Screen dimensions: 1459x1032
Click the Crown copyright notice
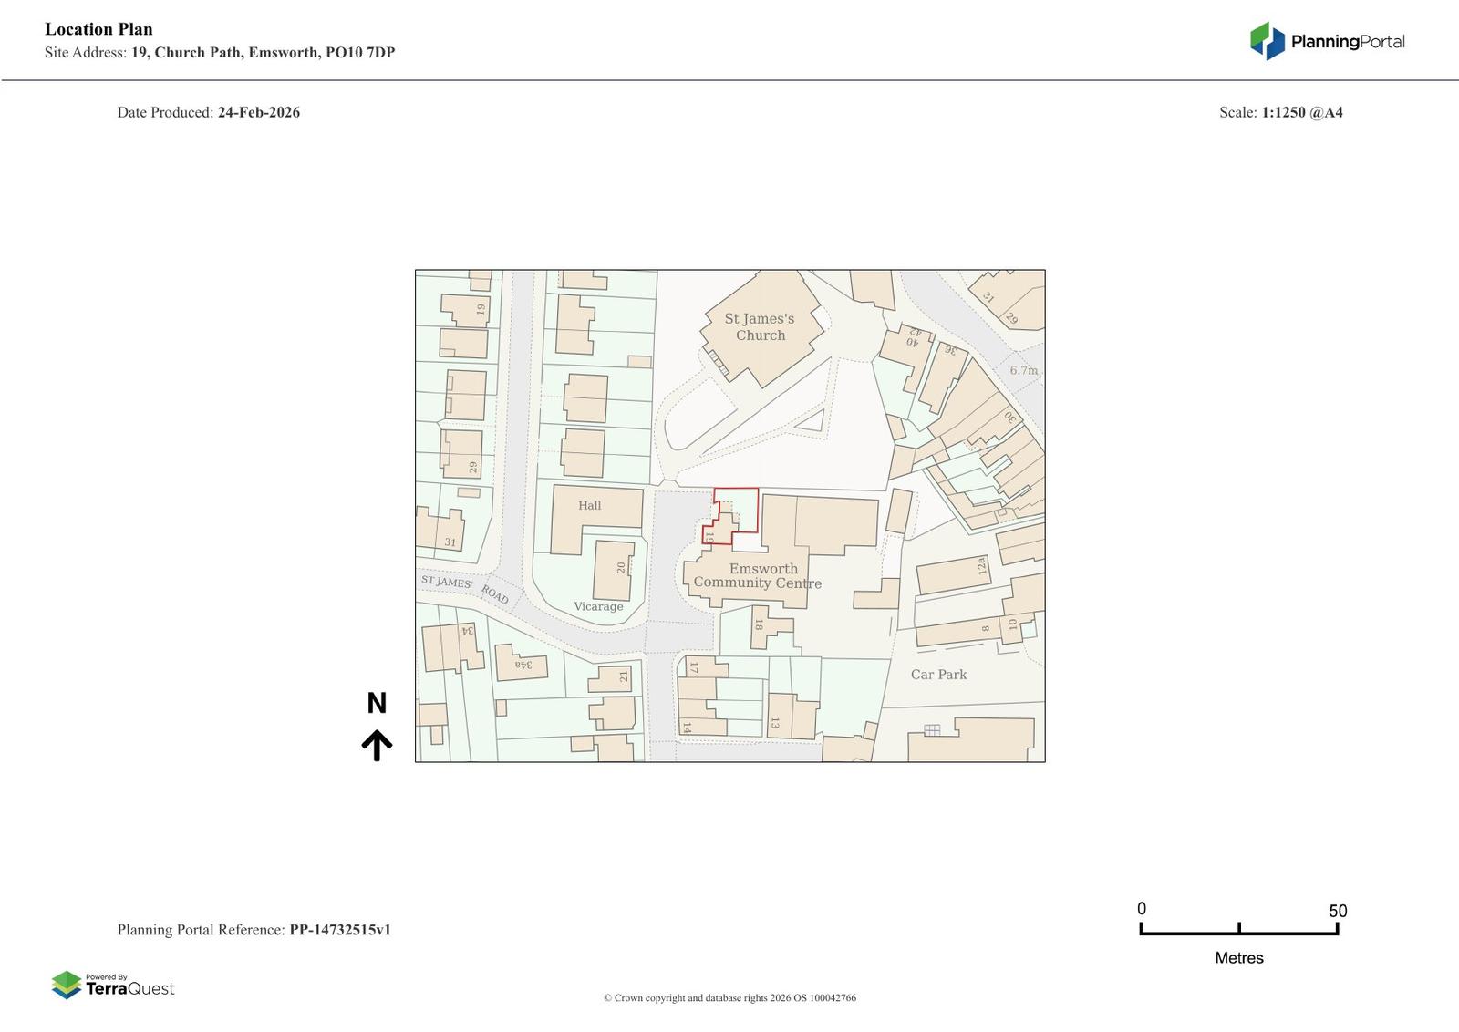[x=729, y=997]
